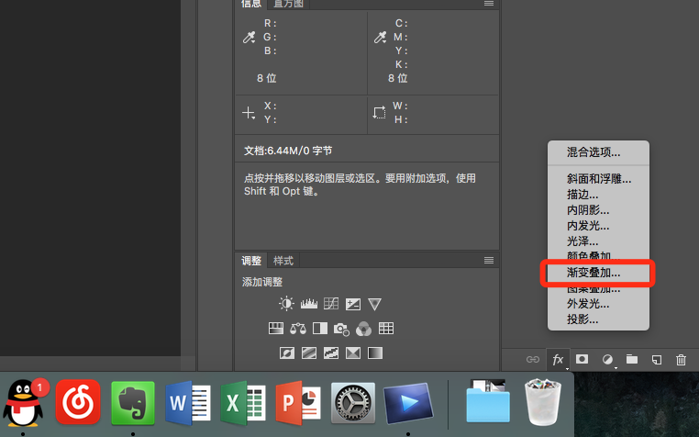This screenshot has width=699, height=437.
Task: Add a Posterize adjustment
Action: click(309, 353)
